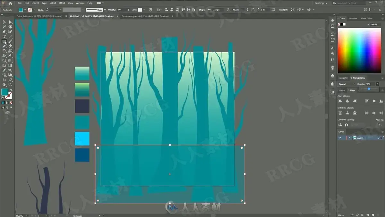Toggle Layer 1 visibility eye
The image size is (385, 217).
pyautogui.click(x=340, y=138)
